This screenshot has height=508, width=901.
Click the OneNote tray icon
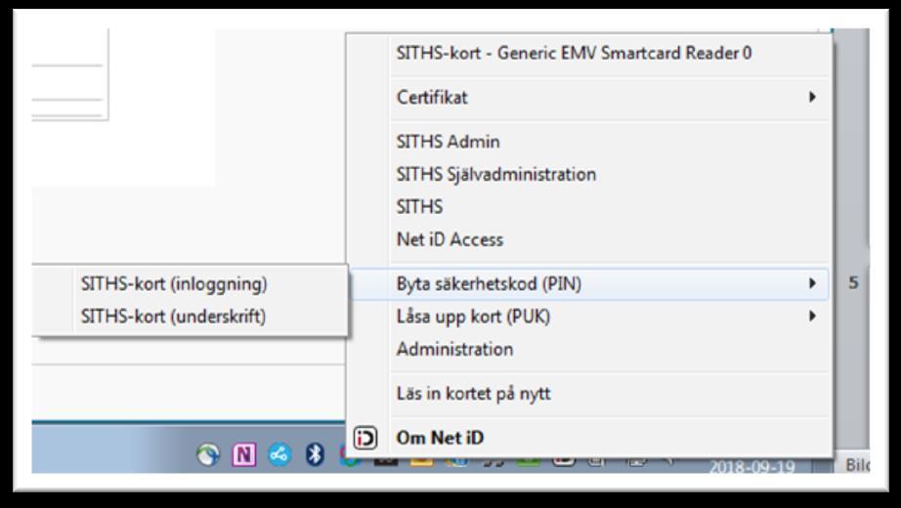pyautogui.click(x=243, y=455)
